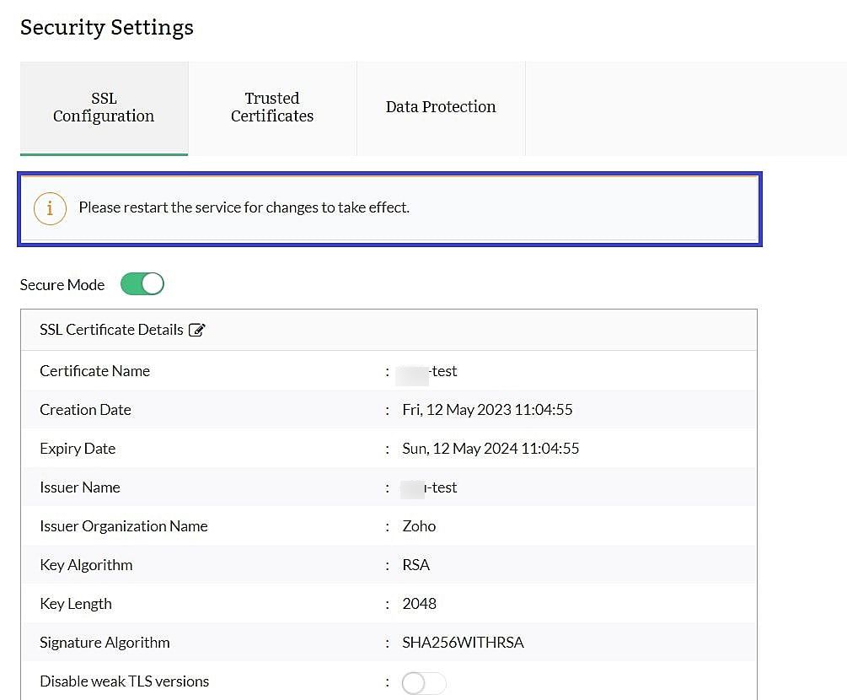Switch to the Trusted Certificates tab
Viewport: 847px width, 700px height.
tap(272, 108)
